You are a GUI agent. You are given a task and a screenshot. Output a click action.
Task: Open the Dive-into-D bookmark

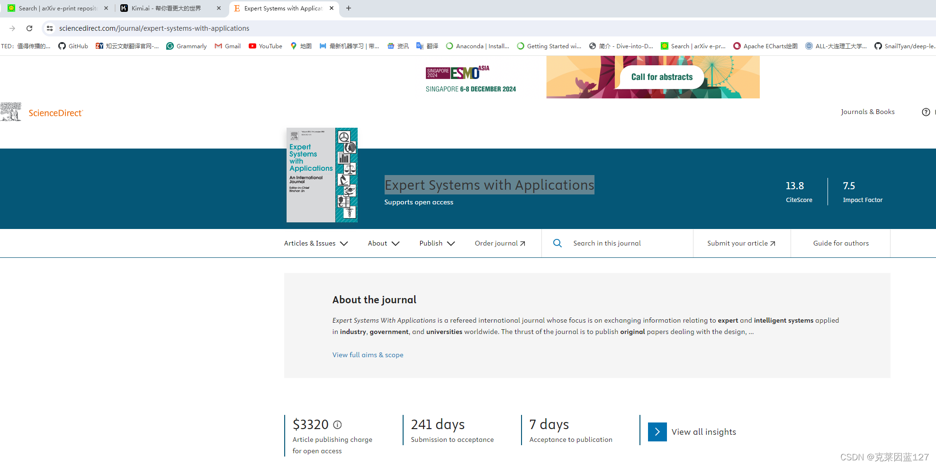point(621,46)
